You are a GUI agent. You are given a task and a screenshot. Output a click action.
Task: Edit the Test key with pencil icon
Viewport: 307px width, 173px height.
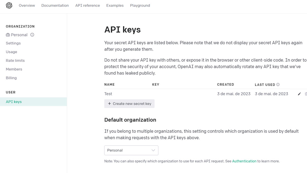coord(299,94)
